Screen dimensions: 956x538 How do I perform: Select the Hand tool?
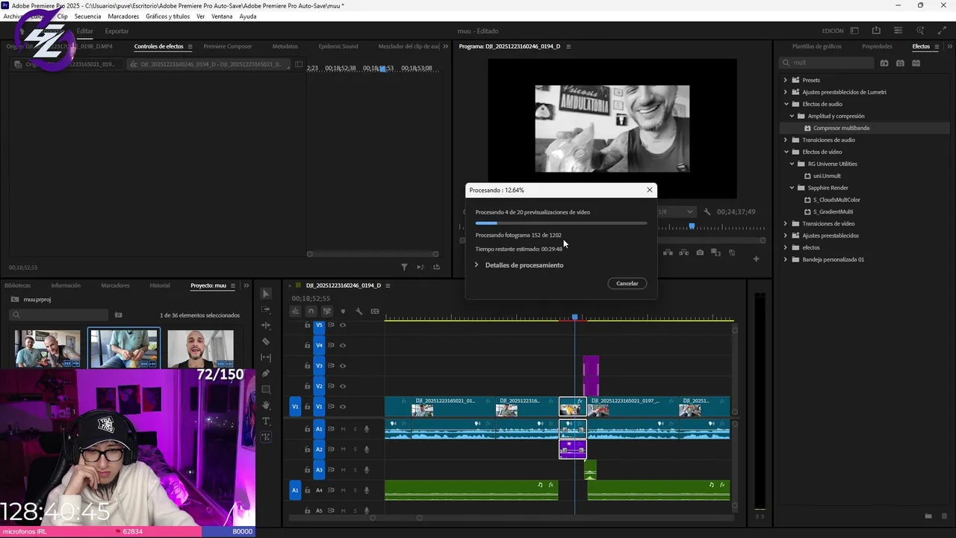click(x=266, y=405)
